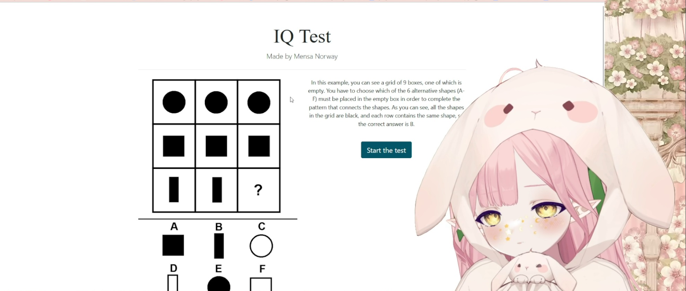The image size is (686, 291).
Task: Click the example instructions paragraph text
Action: [386, 103]
